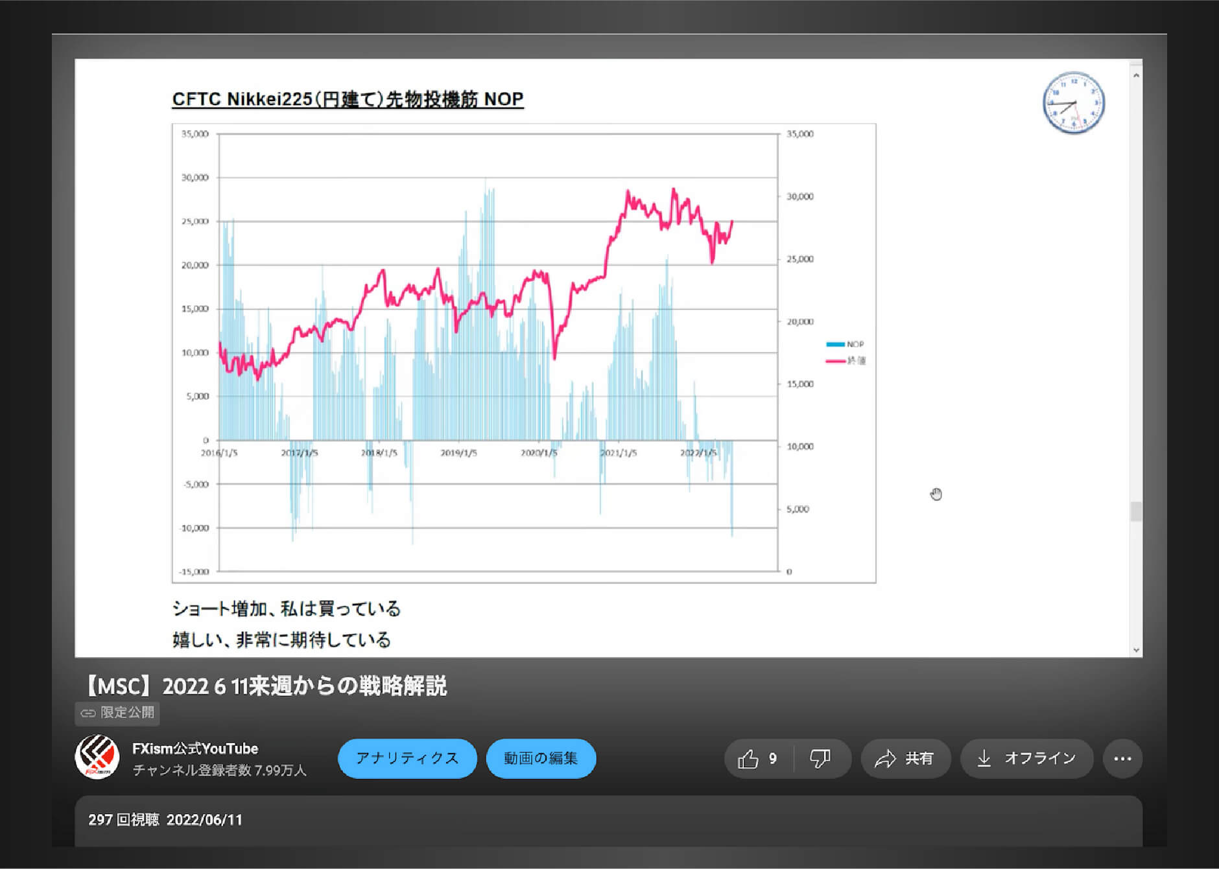Click the text 嬉しい、非常に期待している
1219x869 pixels.
click(x=281, y=640)
